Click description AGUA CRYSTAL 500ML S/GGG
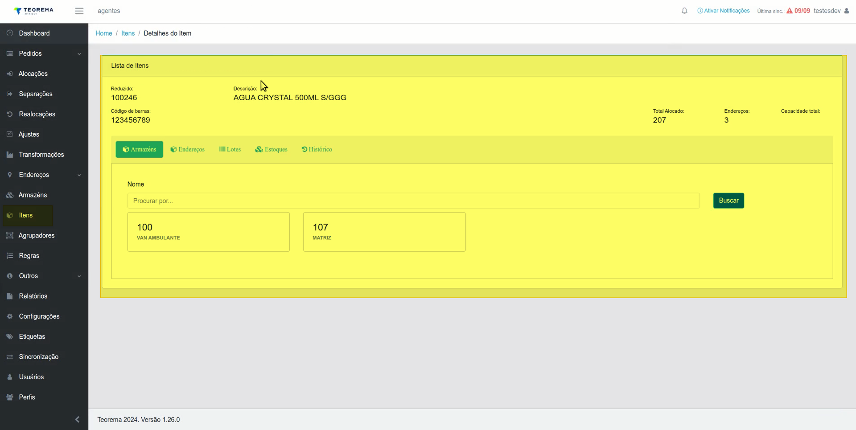The image size is (856, 430). point(290,98)
